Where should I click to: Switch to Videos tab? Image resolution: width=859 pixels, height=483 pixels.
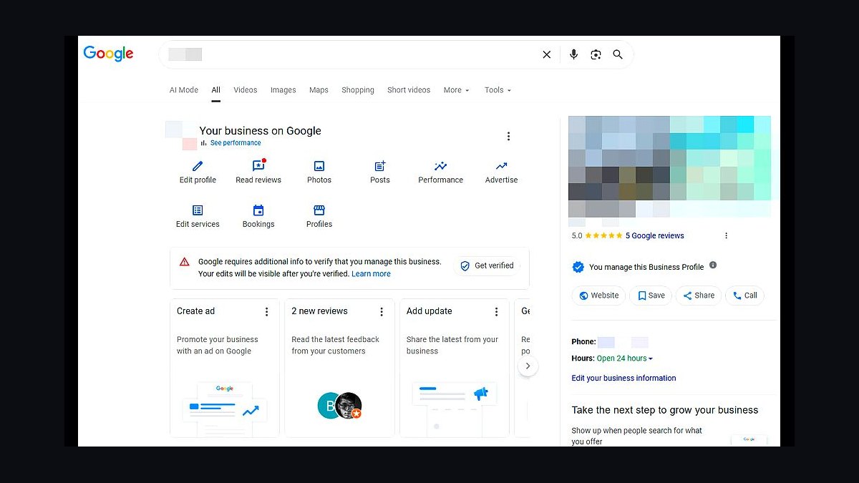click(245, 90)
